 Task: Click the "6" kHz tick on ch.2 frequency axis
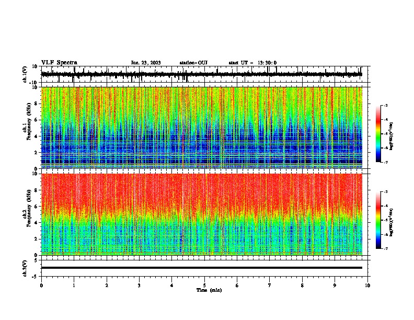(36, 206)
